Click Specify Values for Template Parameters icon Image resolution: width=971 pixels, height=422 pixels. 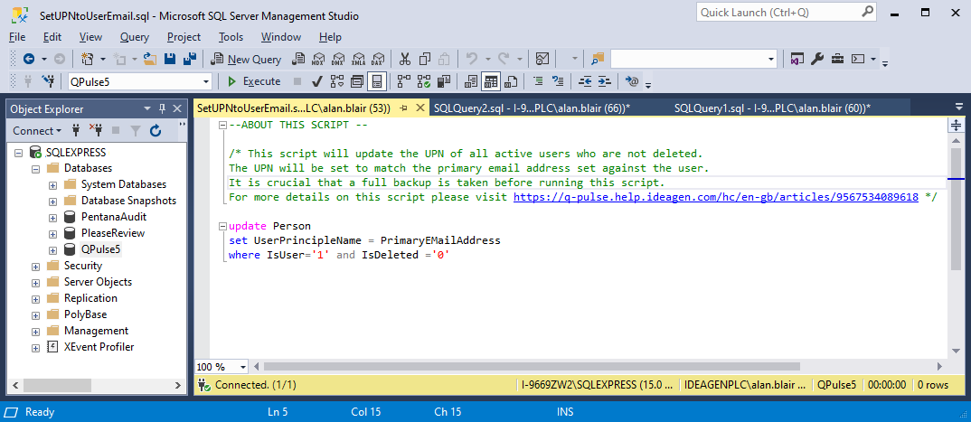[x=632, y=81]
